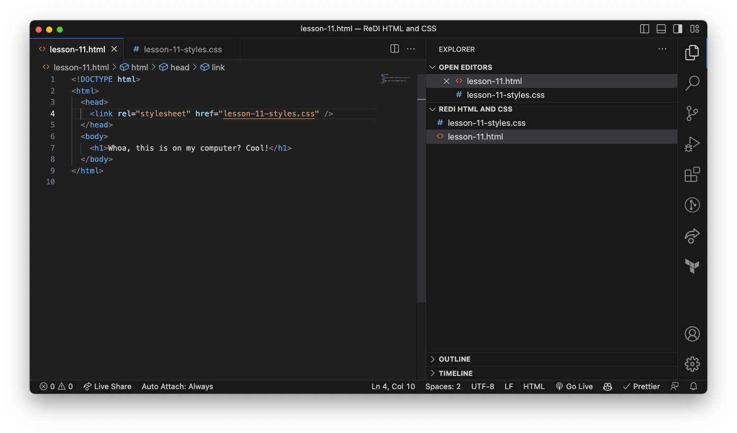Expand the Timeline section
The width and height of the screenshot is (737, 433).
coord(451,373)
